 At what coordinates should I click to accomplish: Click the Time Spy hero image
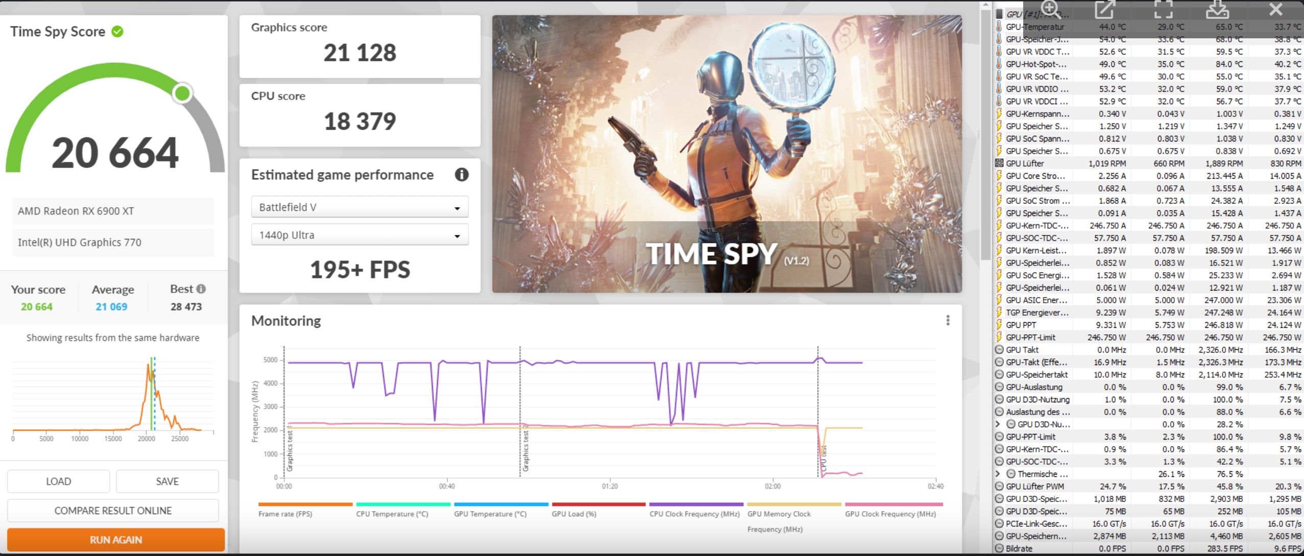(727, 153)
